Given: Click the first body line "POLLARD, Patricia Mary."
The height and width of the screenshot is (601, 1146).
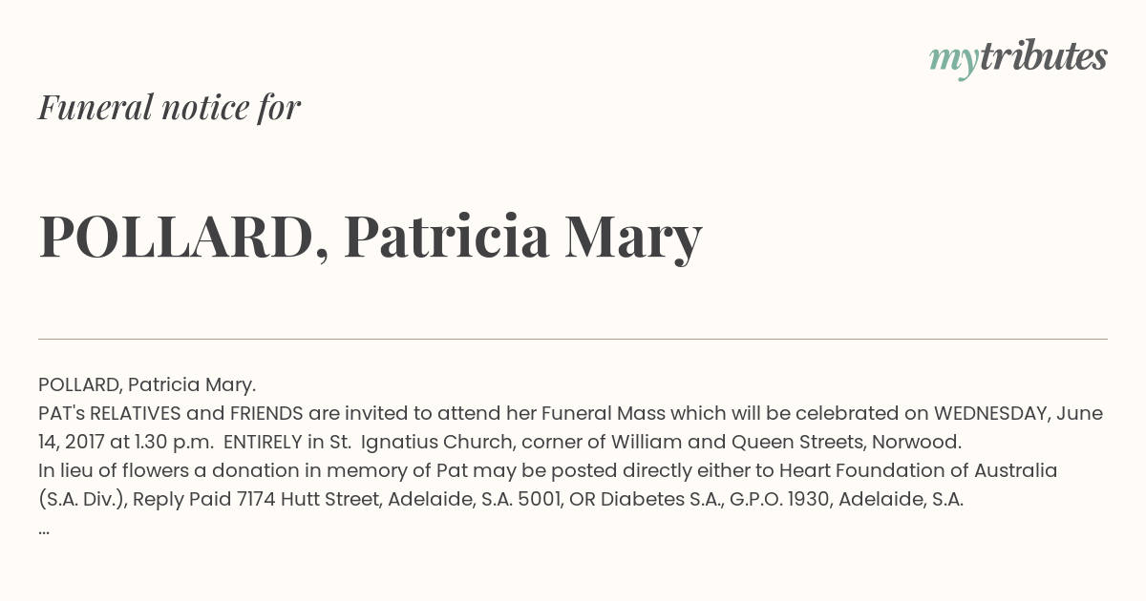Looking at the screenshot, I should point(147,384).
